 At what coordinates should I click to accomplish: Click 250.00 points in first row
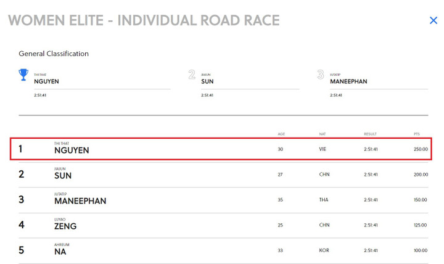(421, 149)
